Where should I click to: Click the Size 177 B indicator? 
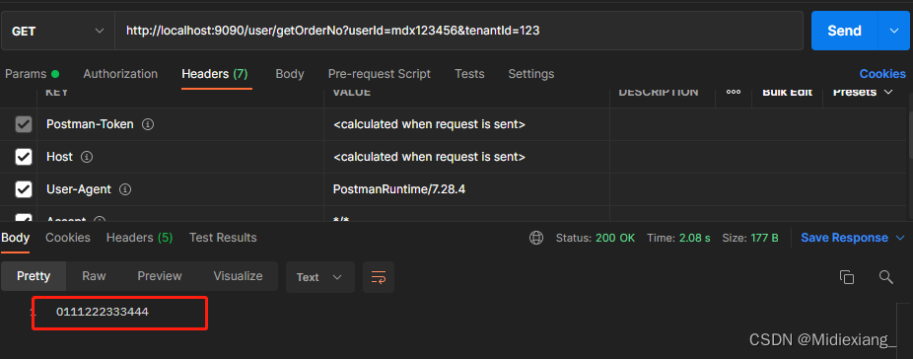(x=750, y=238)
